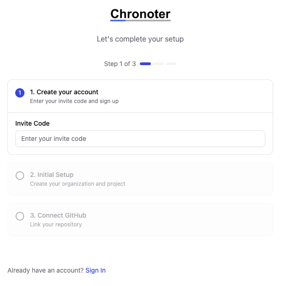Expand the '2. Initial Setup' step

point(52,175)
